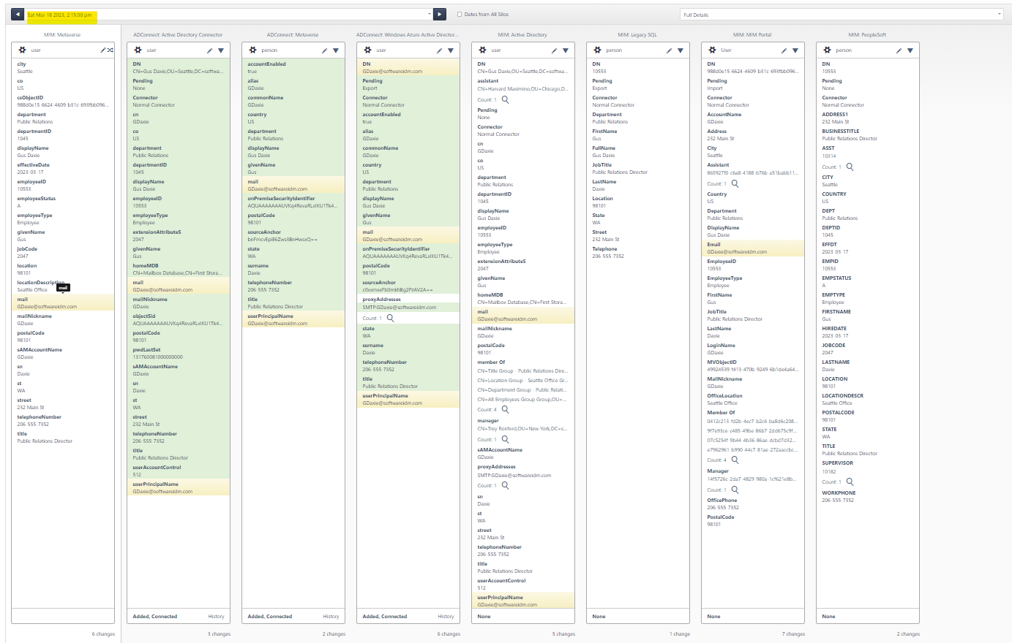Image resolution: width=1012 pixels, height=643 pixels.
Task: Click 5 changes under MIM: Active Directory panel
Action: [563, 634]
